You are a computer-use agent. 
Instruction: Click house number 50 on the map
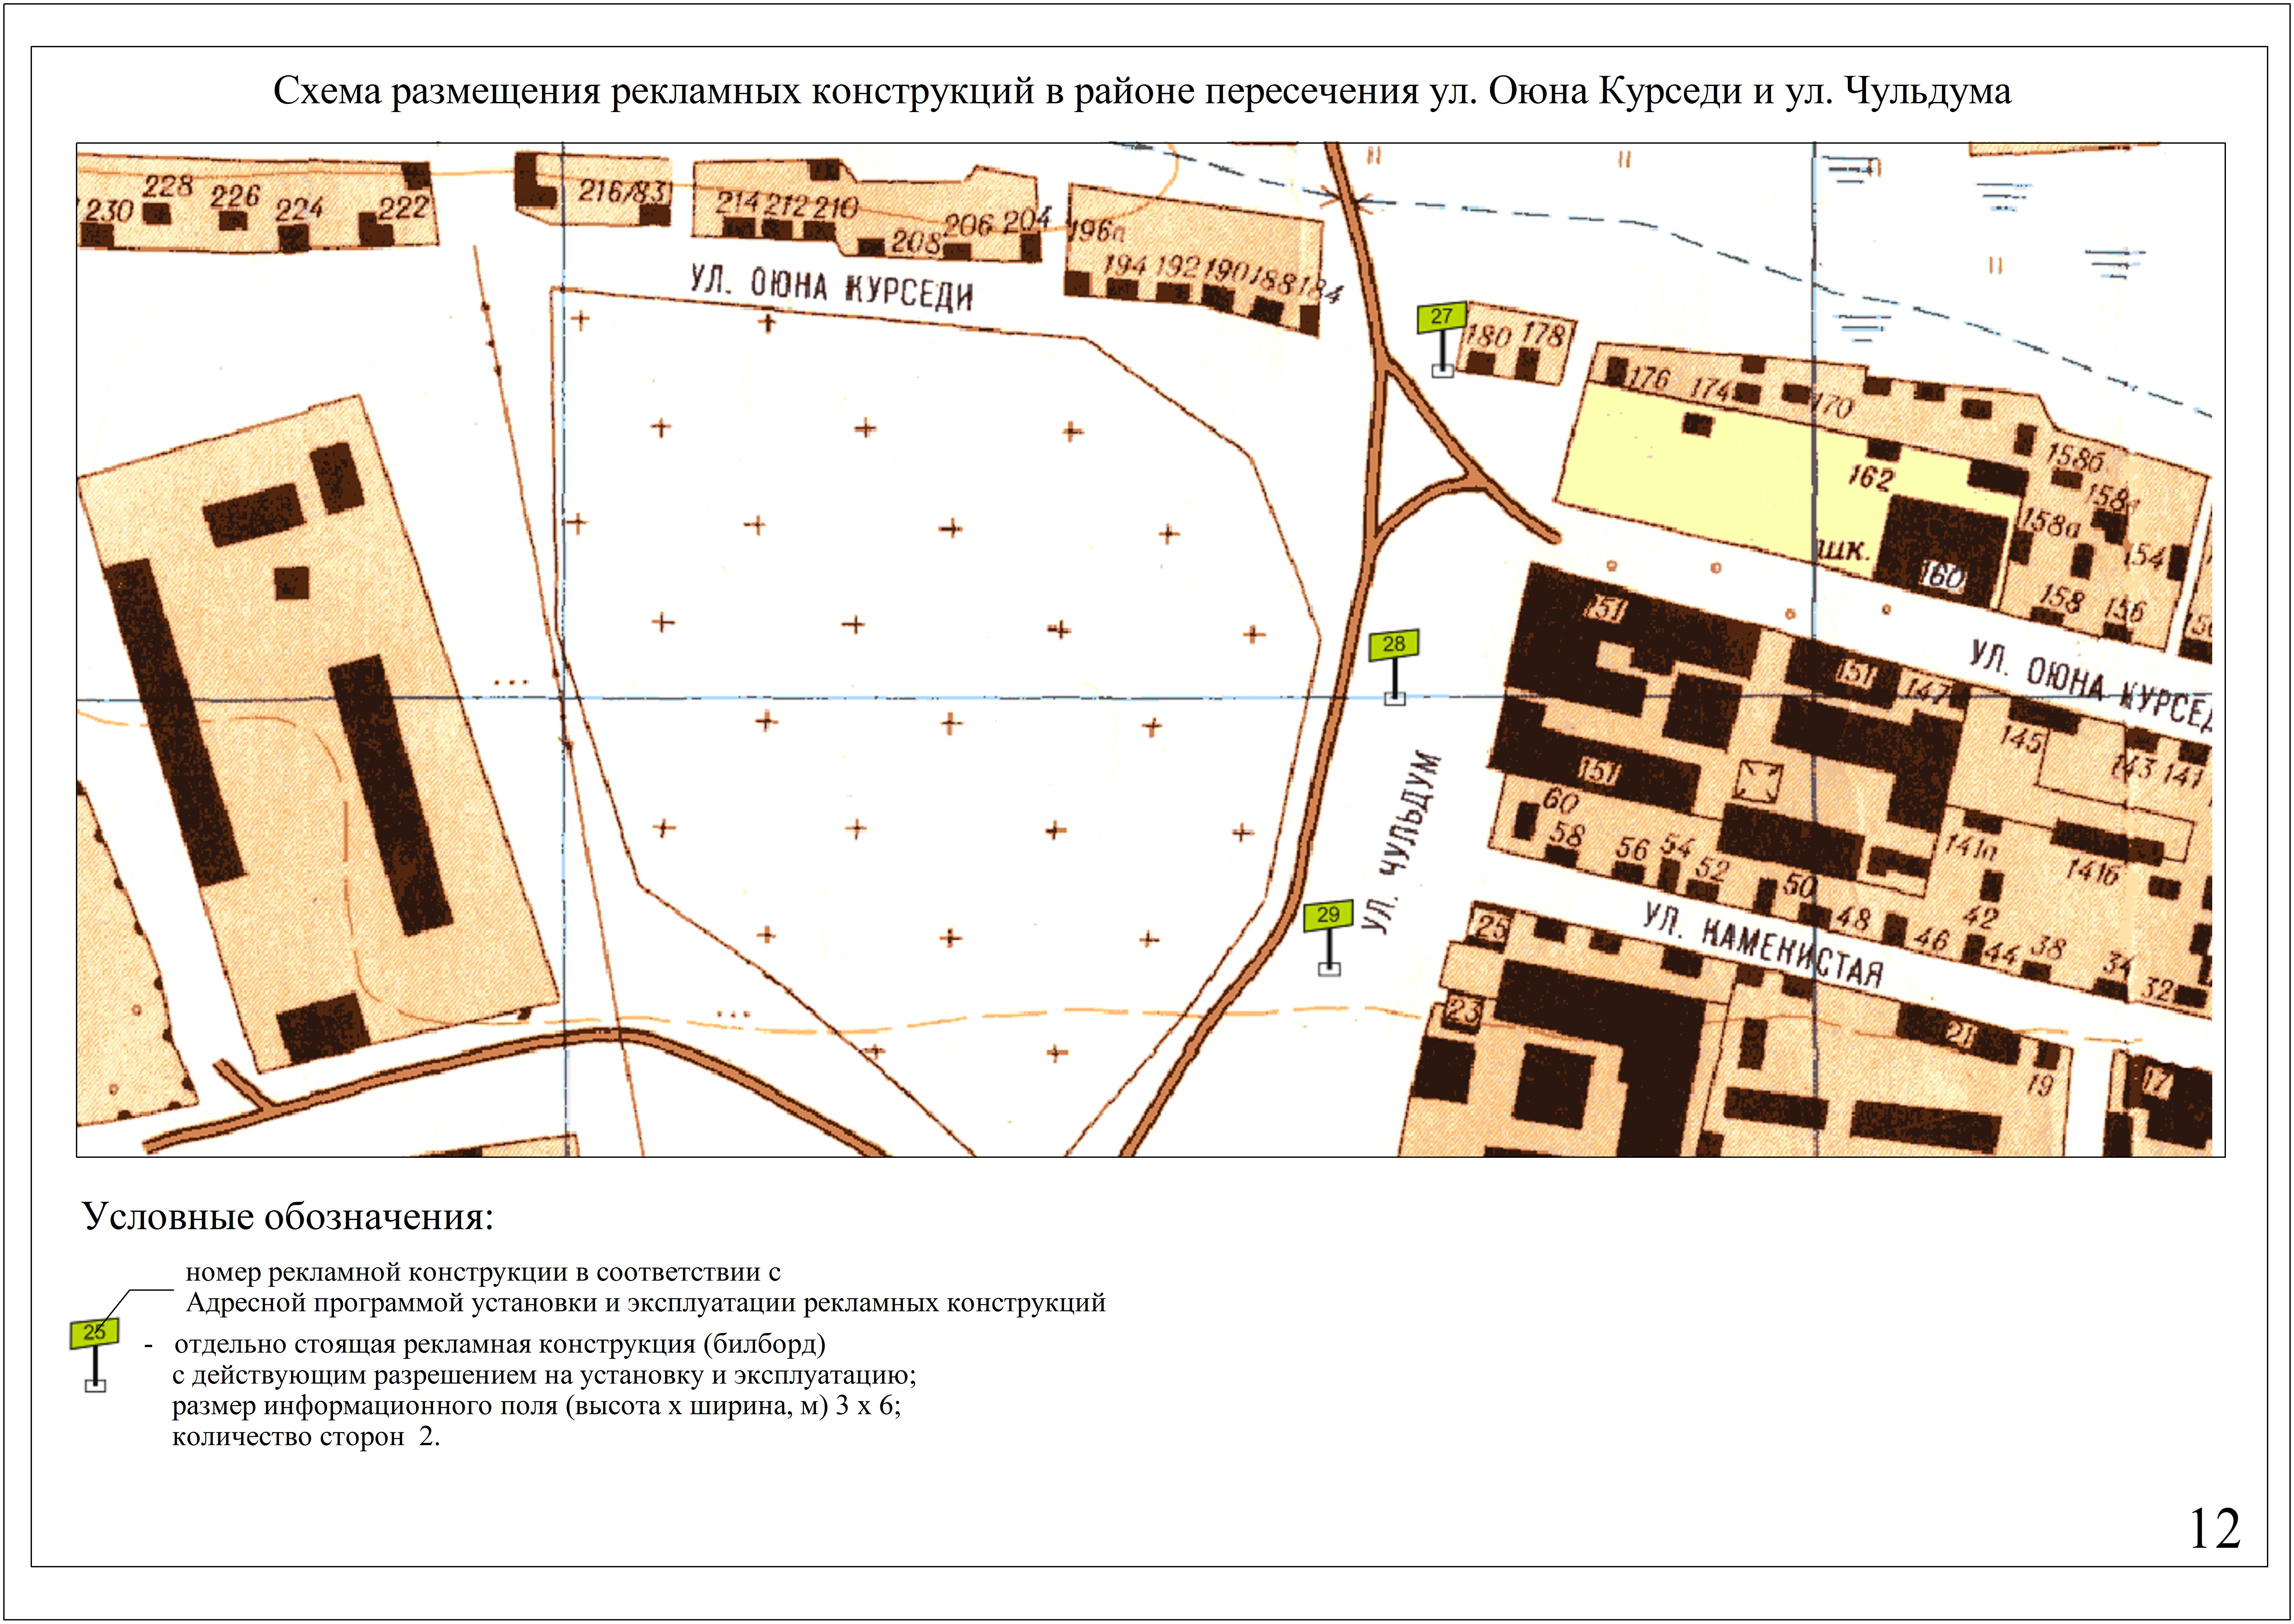point(1800,885)
